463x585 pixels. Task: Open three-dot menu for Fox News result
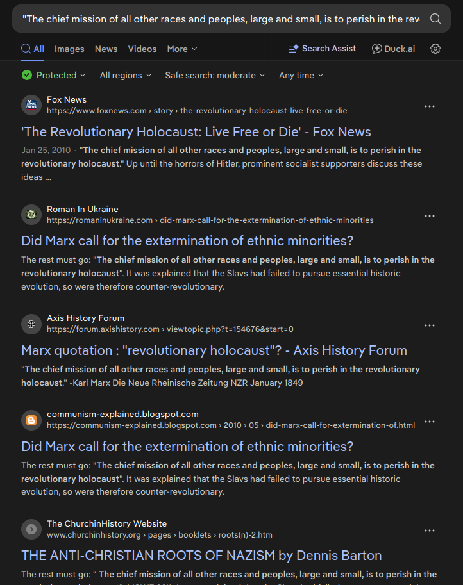(x=430, y=106)
